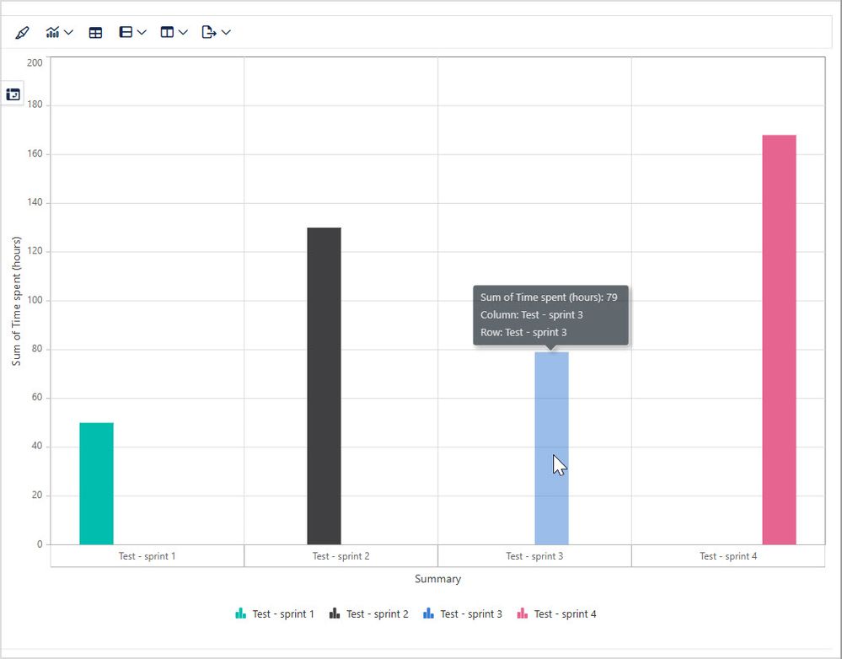Click the Test - sprint 4 axis label
Image resolution: width=842 pixels, height=659 pixels.
[x=728, y=556]
